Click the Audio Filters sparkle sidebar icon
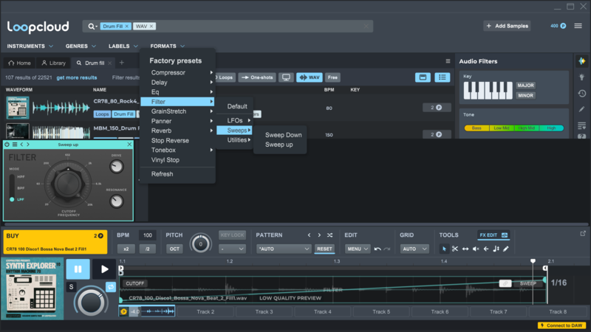591x332 pixels. click(x=582, y=61)
